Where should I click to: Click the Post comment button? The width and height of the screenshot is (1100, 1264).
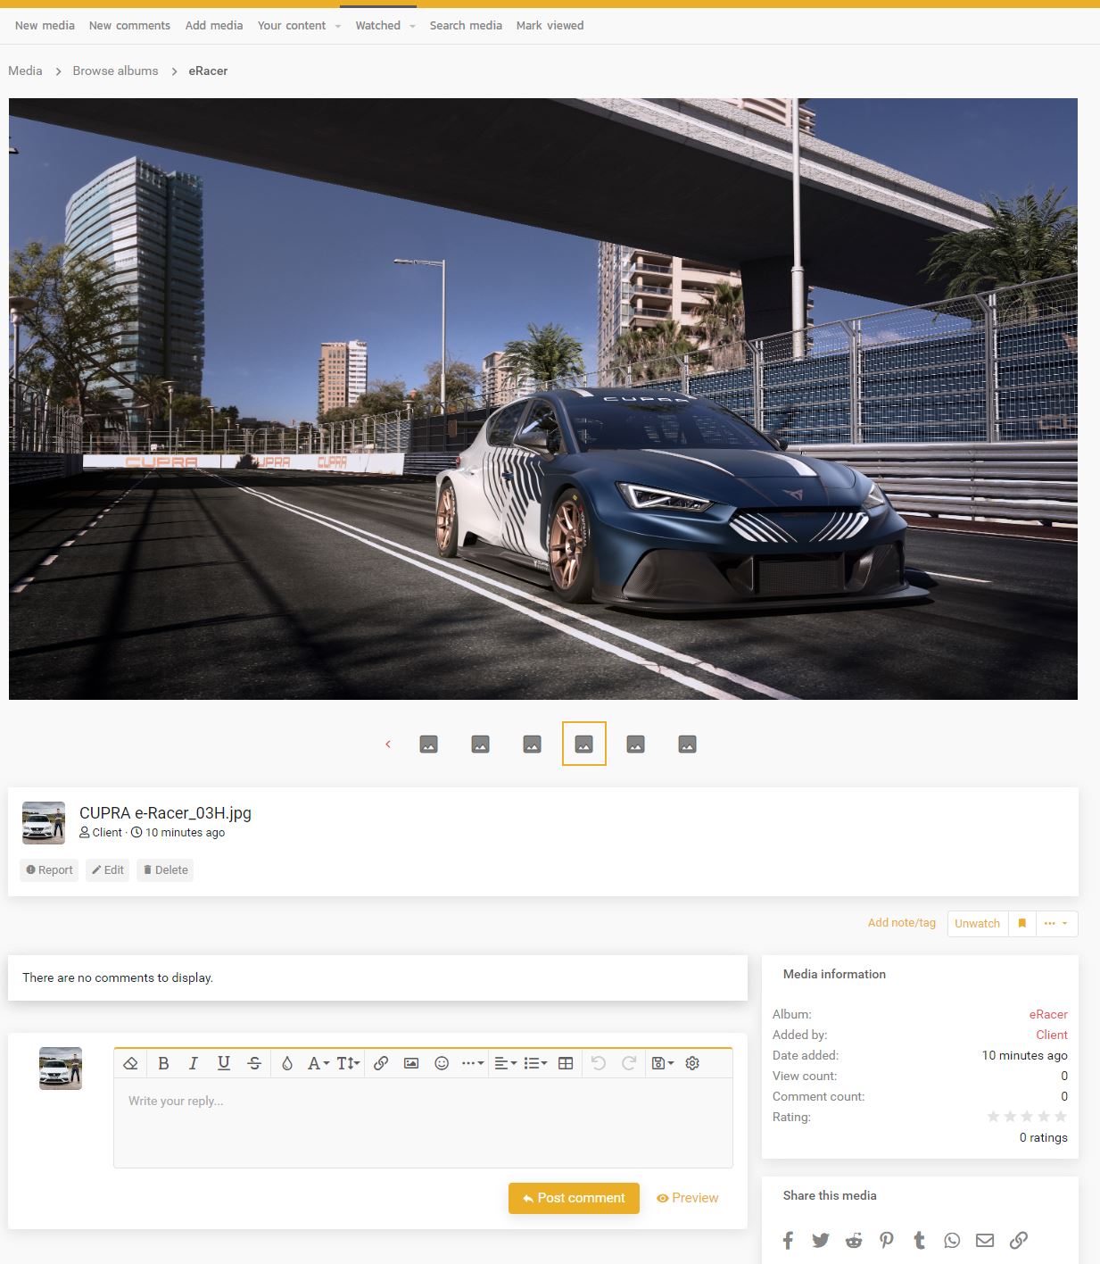click(x=574, y=1198)
